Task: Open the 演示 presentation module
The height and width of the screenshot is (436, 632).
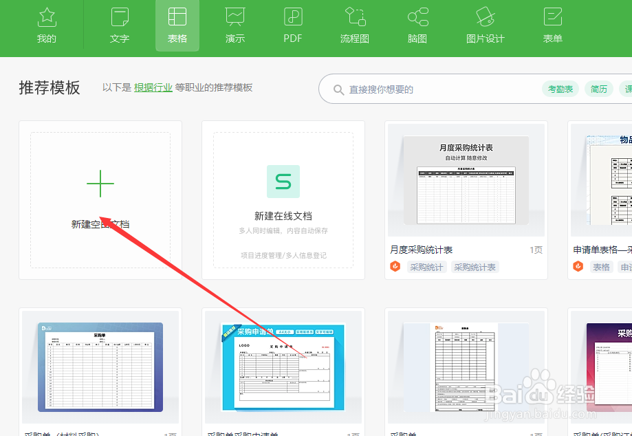Action: coord(235,25)
